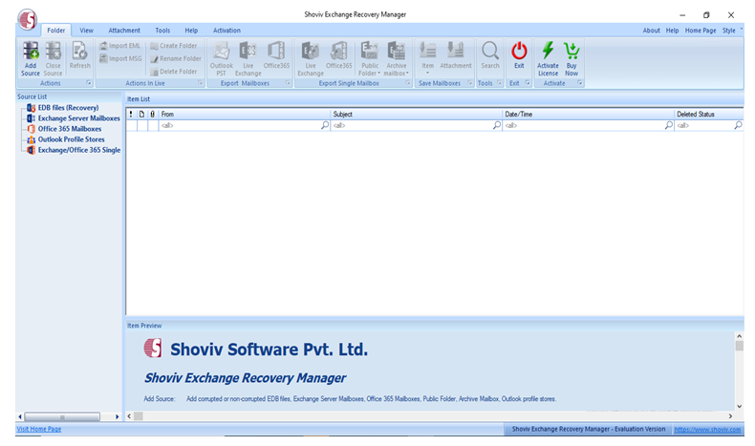Screen dimensions: 755x446
Task: Expand the Save Mailboxes dialog launcher
Action: click(x=470, y=83)
